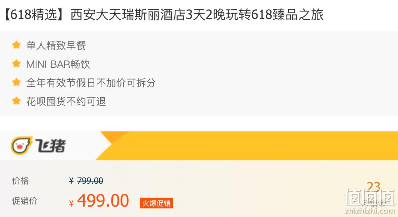Click the 促销价 label
Viewport: 398px width, 217px height.
(x=25, y=201)
